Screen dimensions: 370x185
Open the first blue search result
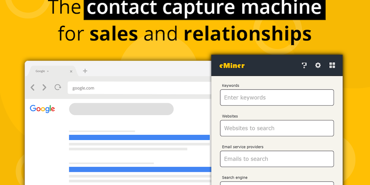(139, 137)
